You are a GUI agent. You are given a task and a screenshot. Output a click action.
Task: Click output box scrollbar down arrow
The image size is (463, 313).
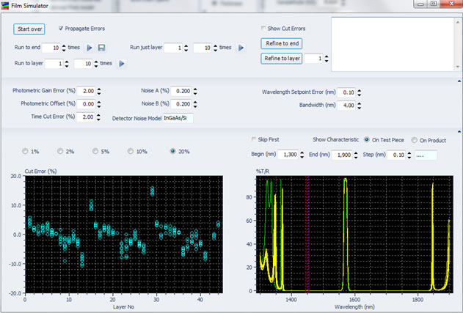458,67
